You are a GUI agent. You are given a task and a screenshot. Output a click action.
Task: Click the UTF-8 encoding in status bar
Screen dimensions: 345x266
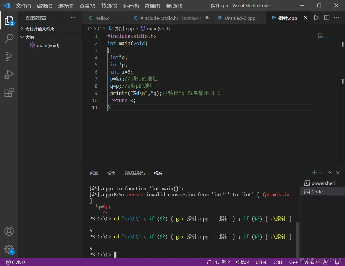tap(262, 262)
